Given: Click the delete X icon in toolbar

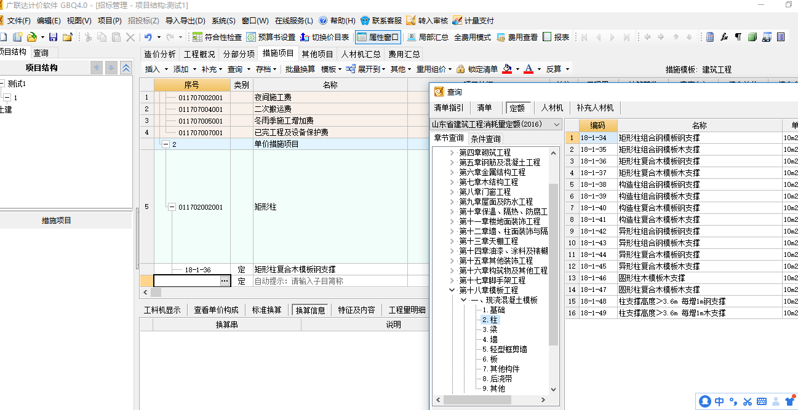Looking at the screenshot, I should tap(130, 37).
